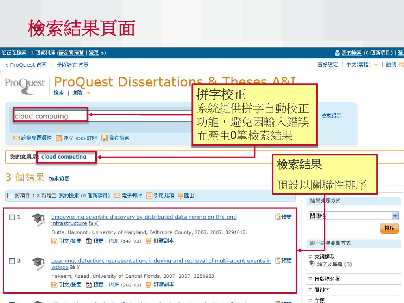Click the graduation cap icon for result 1
Screen dimensions: 404x303
point(38,220)
